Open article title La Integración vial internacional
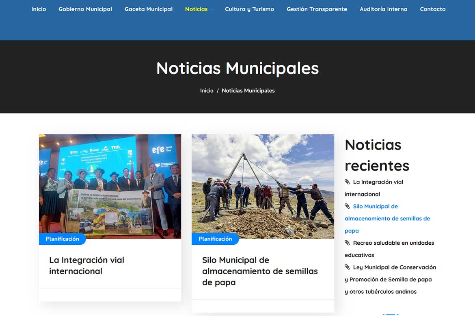The width and height of the screenshot is (475, 316). point(86,266)
